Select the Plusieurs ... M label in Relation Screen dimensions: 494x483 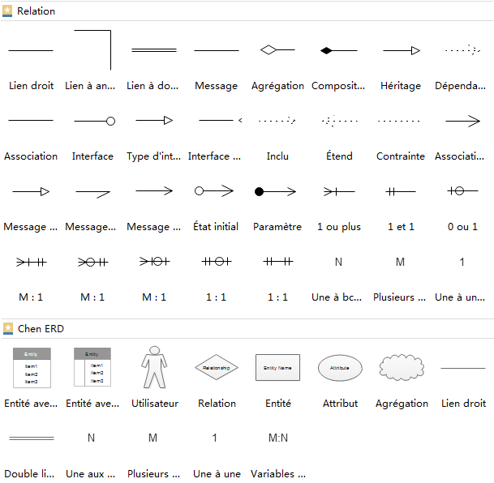400,262
